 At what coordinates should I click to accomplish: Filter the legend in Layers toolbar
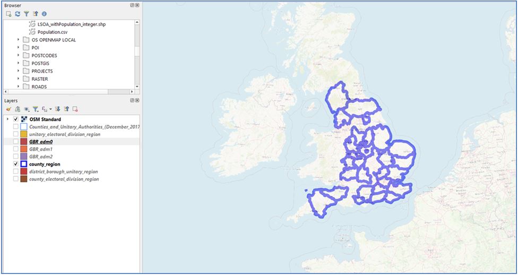pos(36,109)
